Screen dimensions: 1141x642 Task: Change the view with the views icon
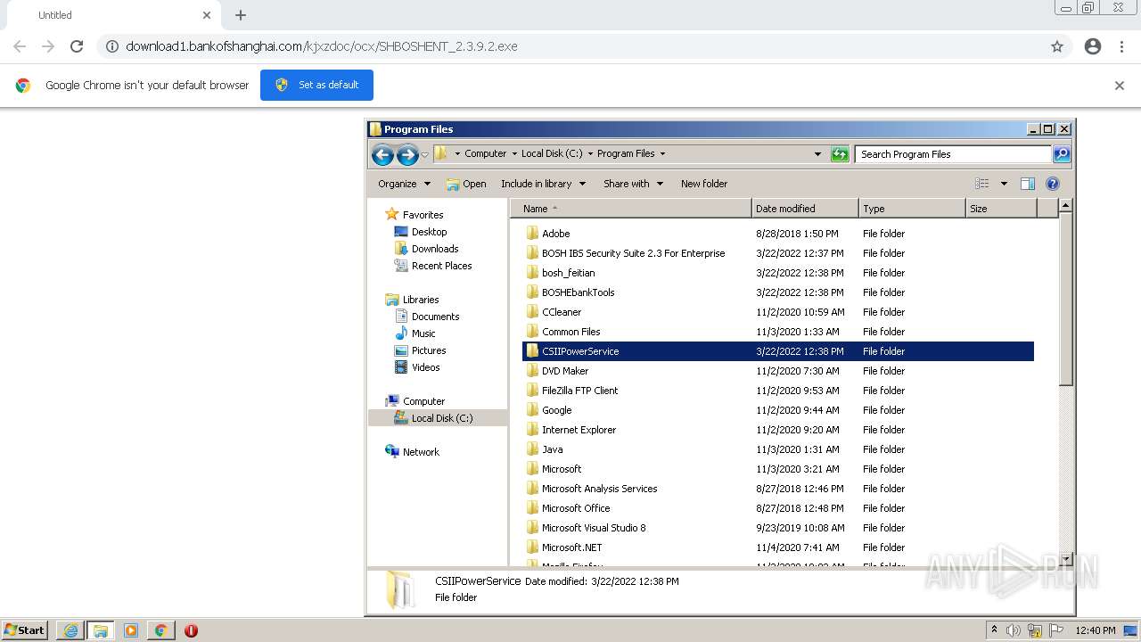click(982, 184)
